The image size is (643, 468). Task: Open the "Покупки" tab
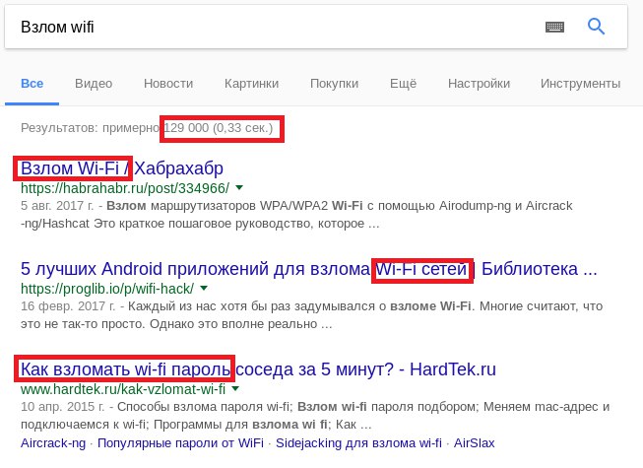(334, 84)
